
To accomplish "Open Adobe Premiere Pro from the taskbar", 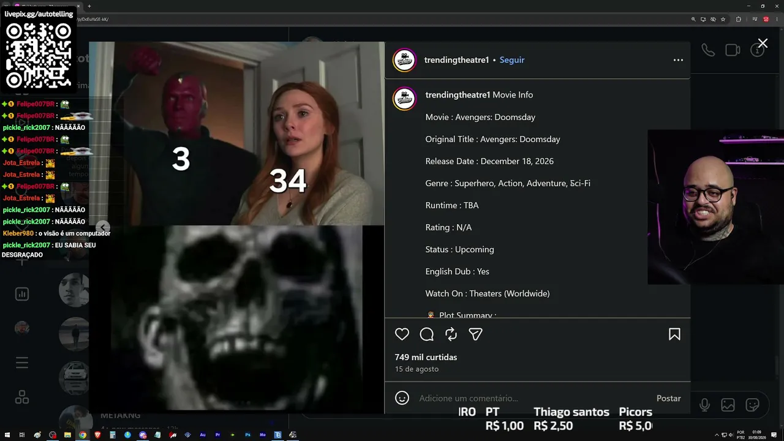I will [217, 435].
